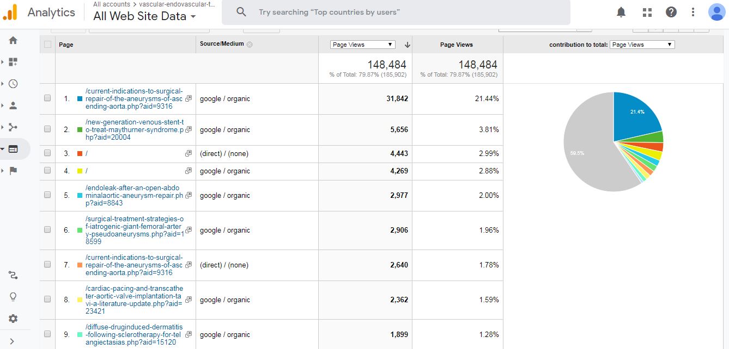Open the new-generation-venous-stent page link

coord(133,129)
